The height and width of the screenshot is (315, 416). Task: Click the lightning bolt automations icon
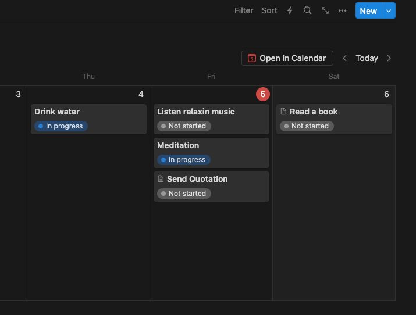coord(290,10)
